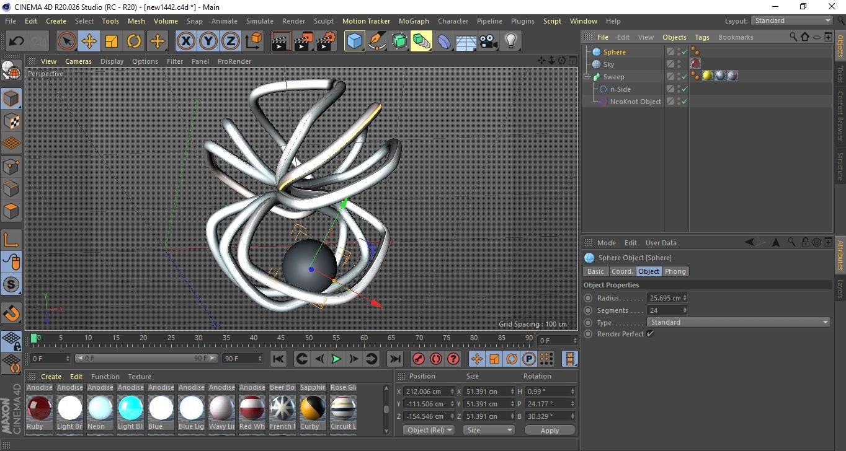Toggle X axis lock
Image resolution: width=846 pixels, height=451 pixels.
click(x=185, y=42)
